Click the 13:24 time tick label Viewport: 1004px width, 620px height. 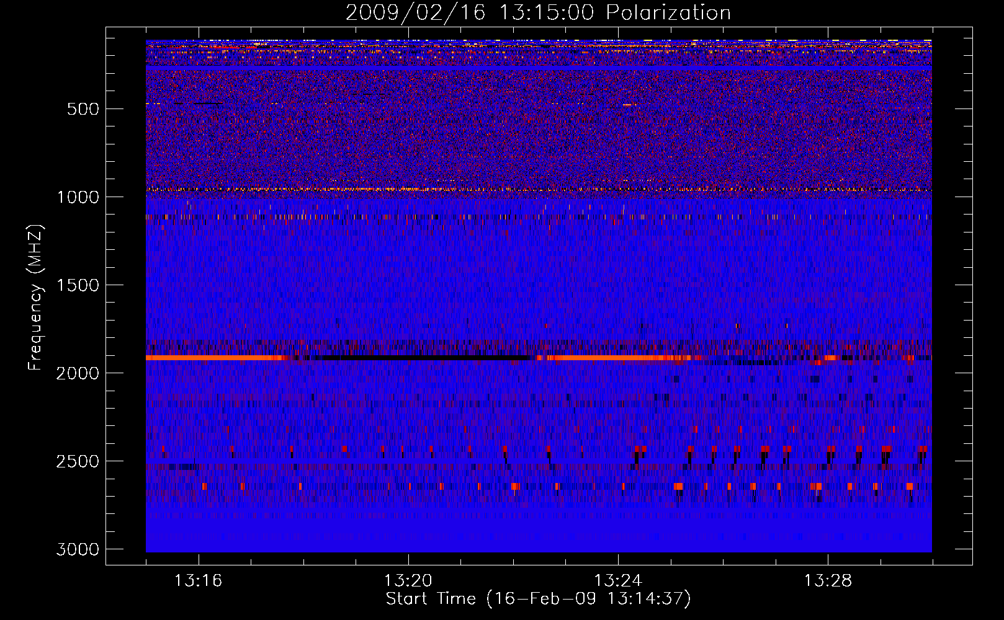(x=618, y=581)
